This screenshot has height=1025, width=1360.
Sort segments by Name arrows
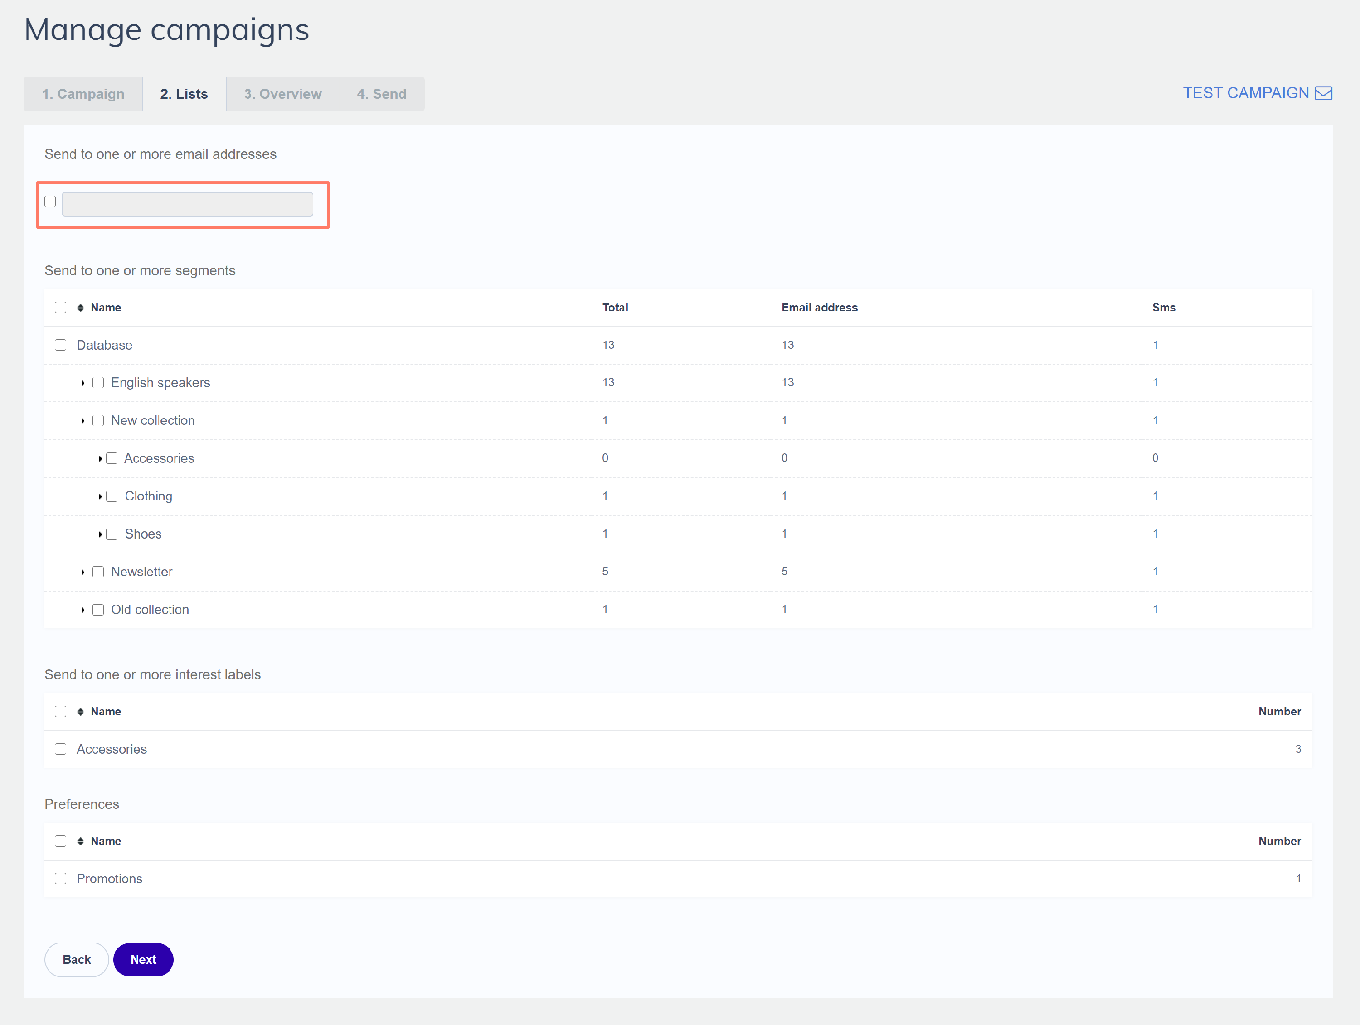tap(81, 308)
